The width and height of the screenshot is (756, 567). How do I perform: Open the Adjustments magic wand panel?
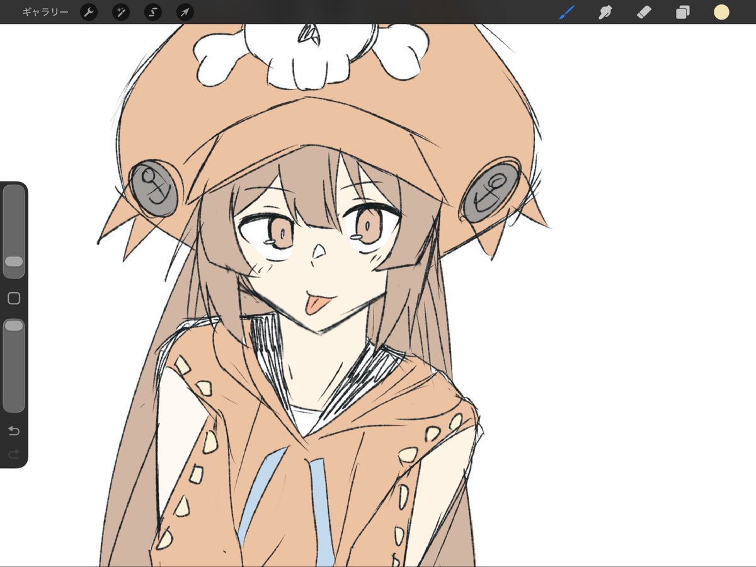(x=120, y=12)
